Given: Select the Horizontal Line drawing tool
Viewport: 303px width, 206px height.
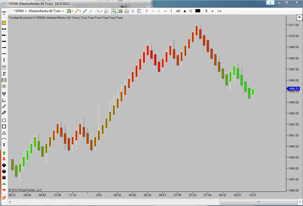Looking at the screenshot, I should click(4, 54).
